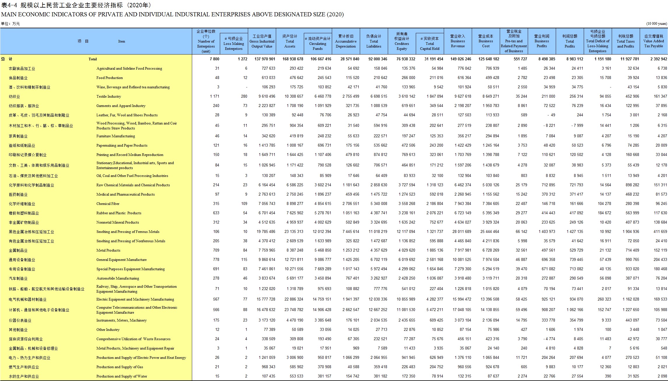668x381 pixels.
Task: Click the Total Profits column header
Action: tap(570, 41)
